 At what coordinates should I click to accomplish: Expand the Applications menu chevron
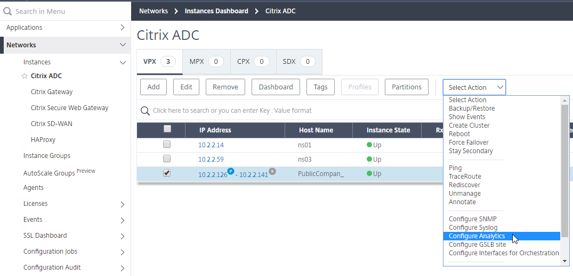click(x=123, y=27)
